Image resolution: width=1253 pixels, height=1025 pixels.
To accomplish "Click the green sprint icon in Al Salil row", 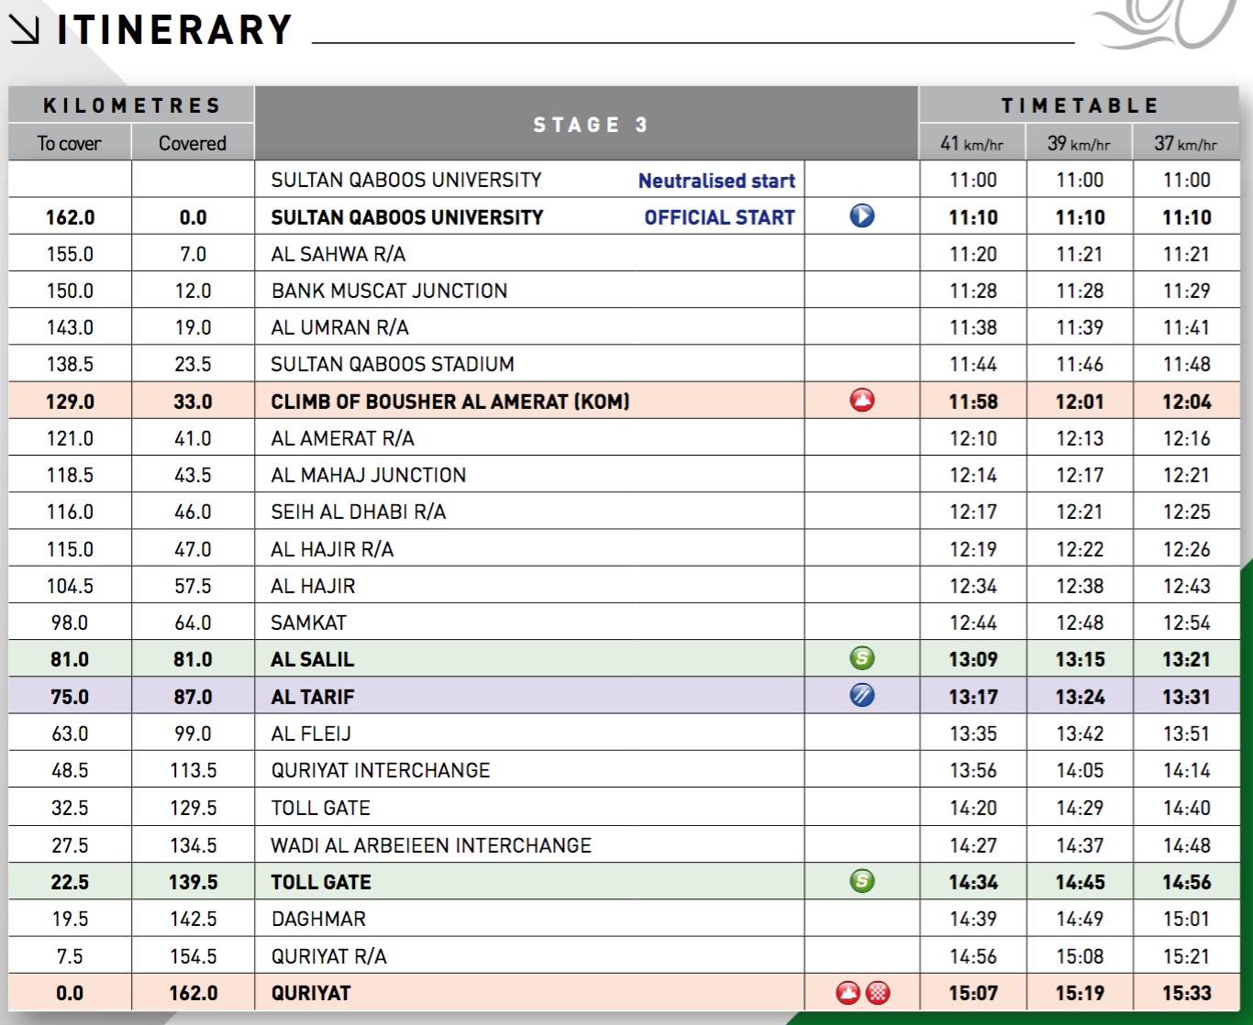I will 861,658.
